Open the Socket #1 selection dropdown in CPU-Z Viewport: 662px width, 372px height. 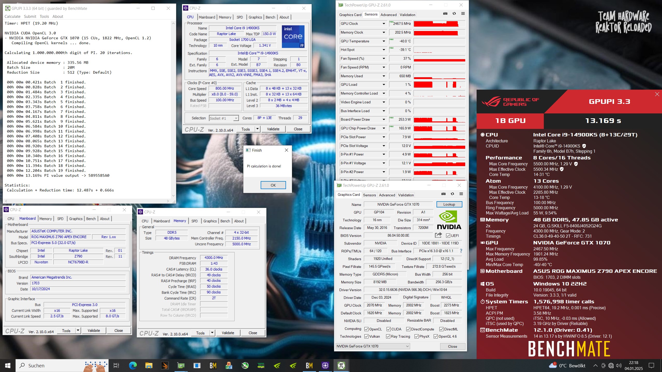point(224,118)
